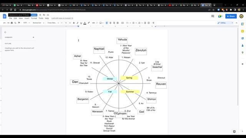The height and width of the screenshot is (138, 246).
Task: Open the Insert menu
Action: click(x=27, y=18)
